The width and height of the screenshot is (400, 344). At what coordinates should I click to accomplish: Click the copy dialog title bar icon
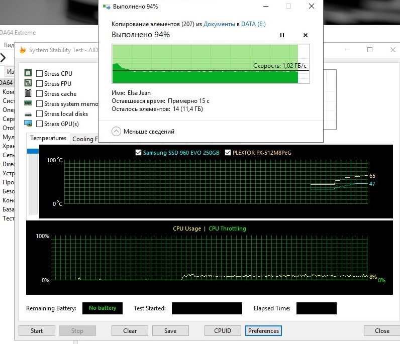(x=107, y=7)
